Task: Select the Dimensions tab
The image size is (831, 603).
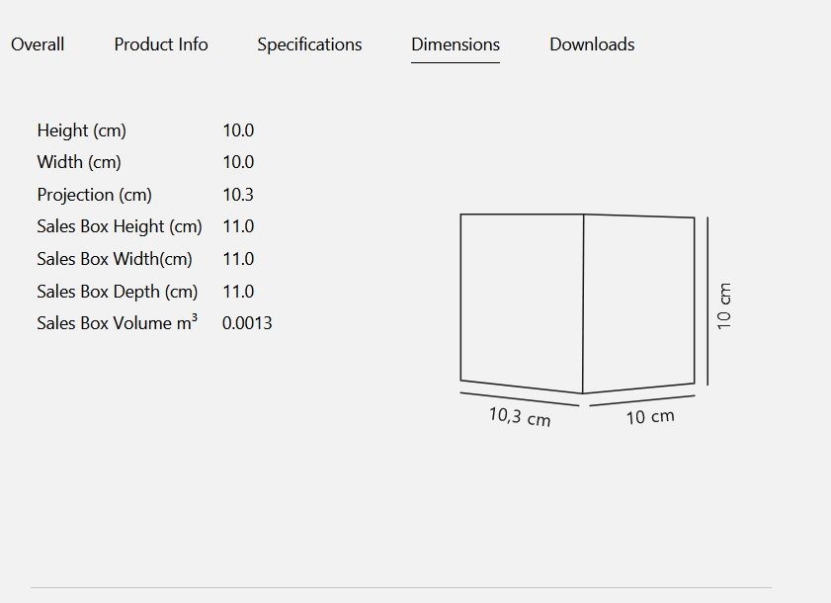Action: (x=456, y=44)
